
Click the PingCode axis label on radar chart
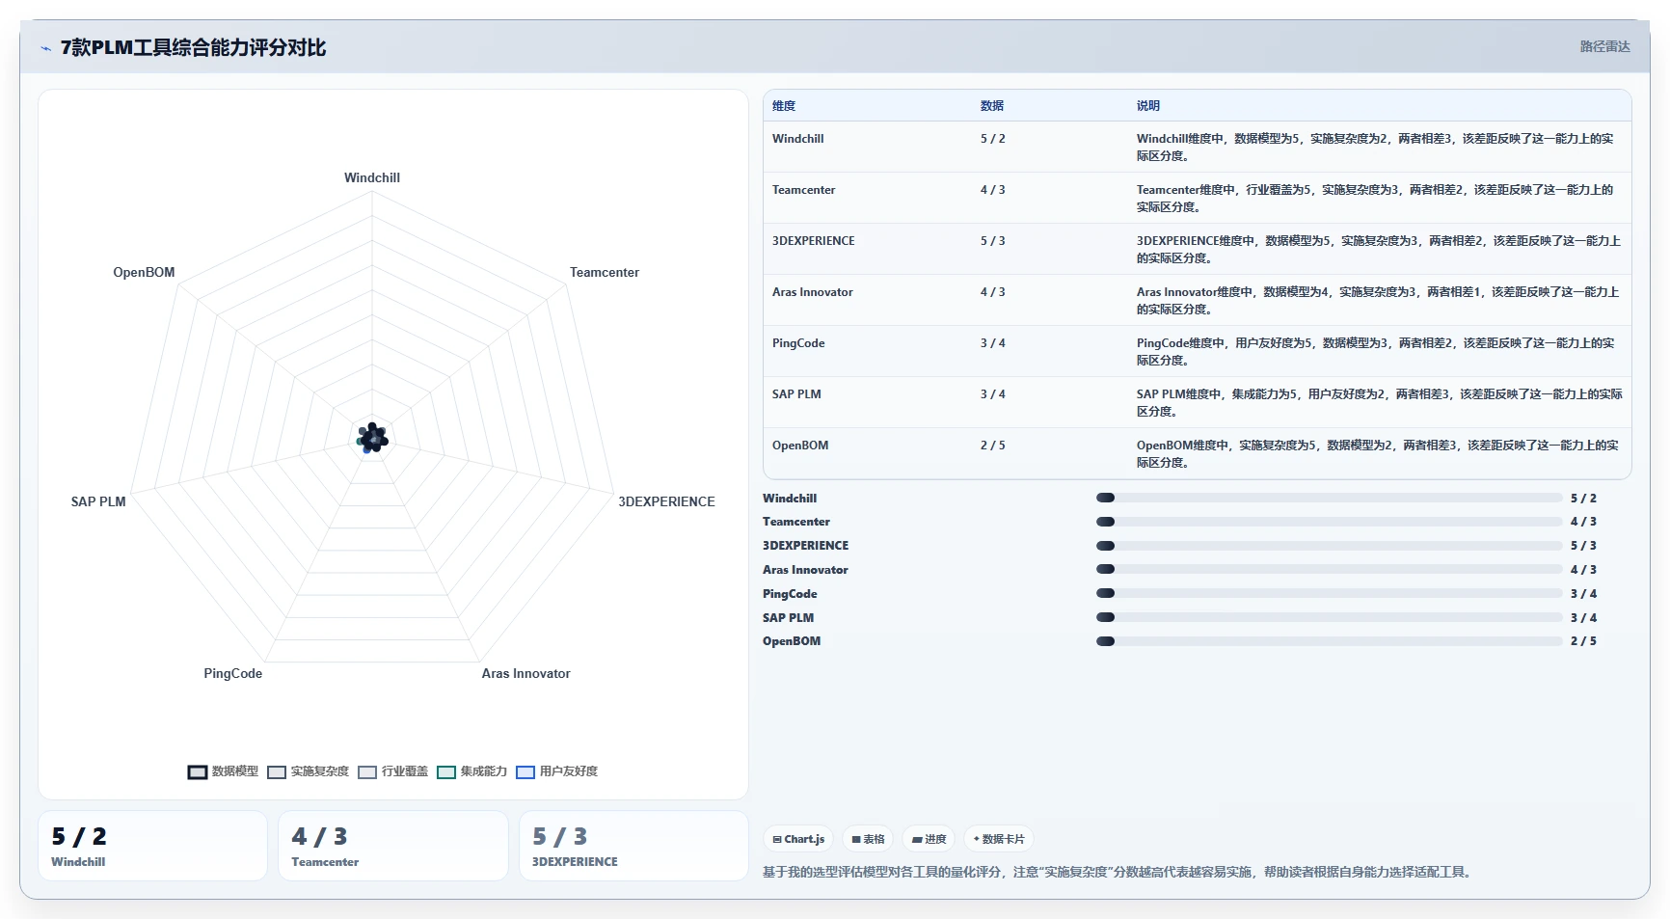(x=233, y=673)
